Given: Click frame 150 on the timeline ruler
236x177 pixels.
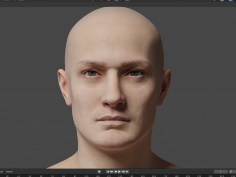Looking at the screenshot, I should click(x=143, y=176).
